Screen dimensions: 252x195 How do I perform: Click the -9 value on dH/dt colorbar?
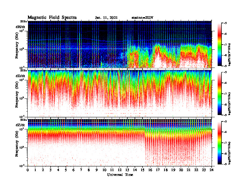225,66
